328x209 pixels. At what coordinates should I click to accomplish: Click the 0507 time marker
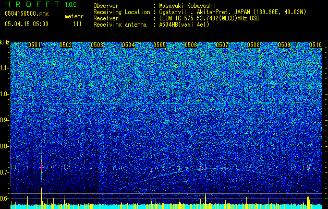(222, 45)
